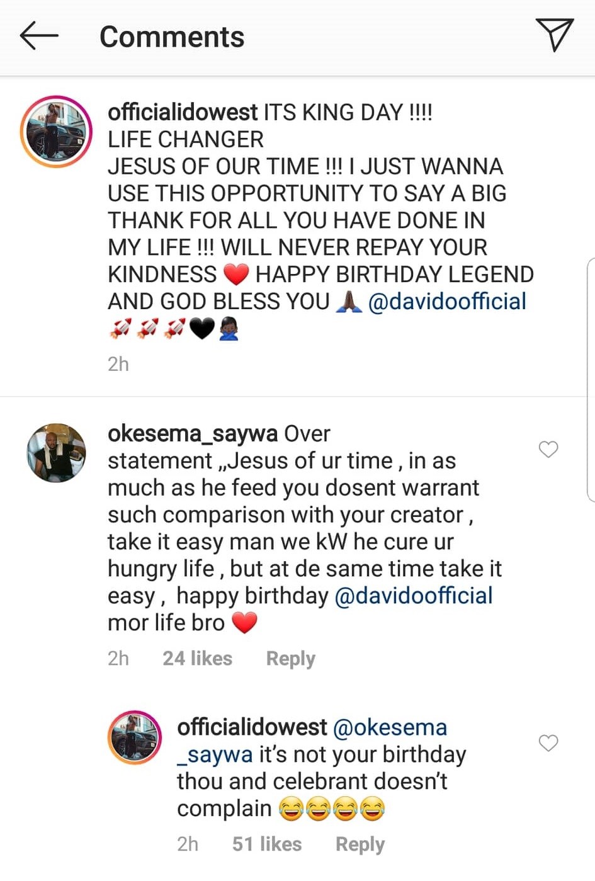The width and height of the screenshot is (595, 881).
Task: View the 51 likes list
Action: [x=266, y=844]
